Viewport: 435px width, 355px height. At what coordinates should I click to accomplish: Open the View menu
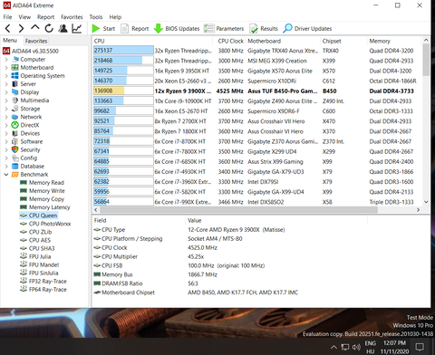[24, 17]
